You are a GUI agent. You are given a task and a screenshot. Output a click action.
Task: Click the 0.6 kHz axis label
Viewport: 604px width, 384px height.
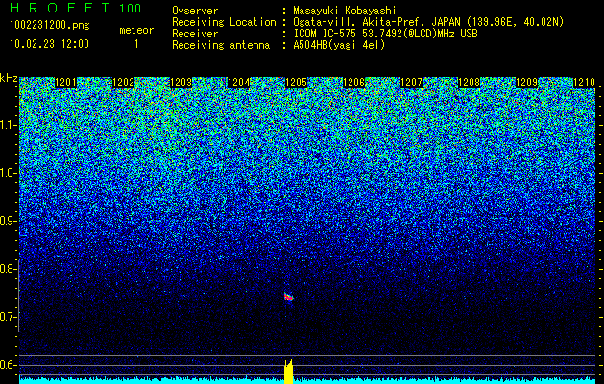click(8, 365)
